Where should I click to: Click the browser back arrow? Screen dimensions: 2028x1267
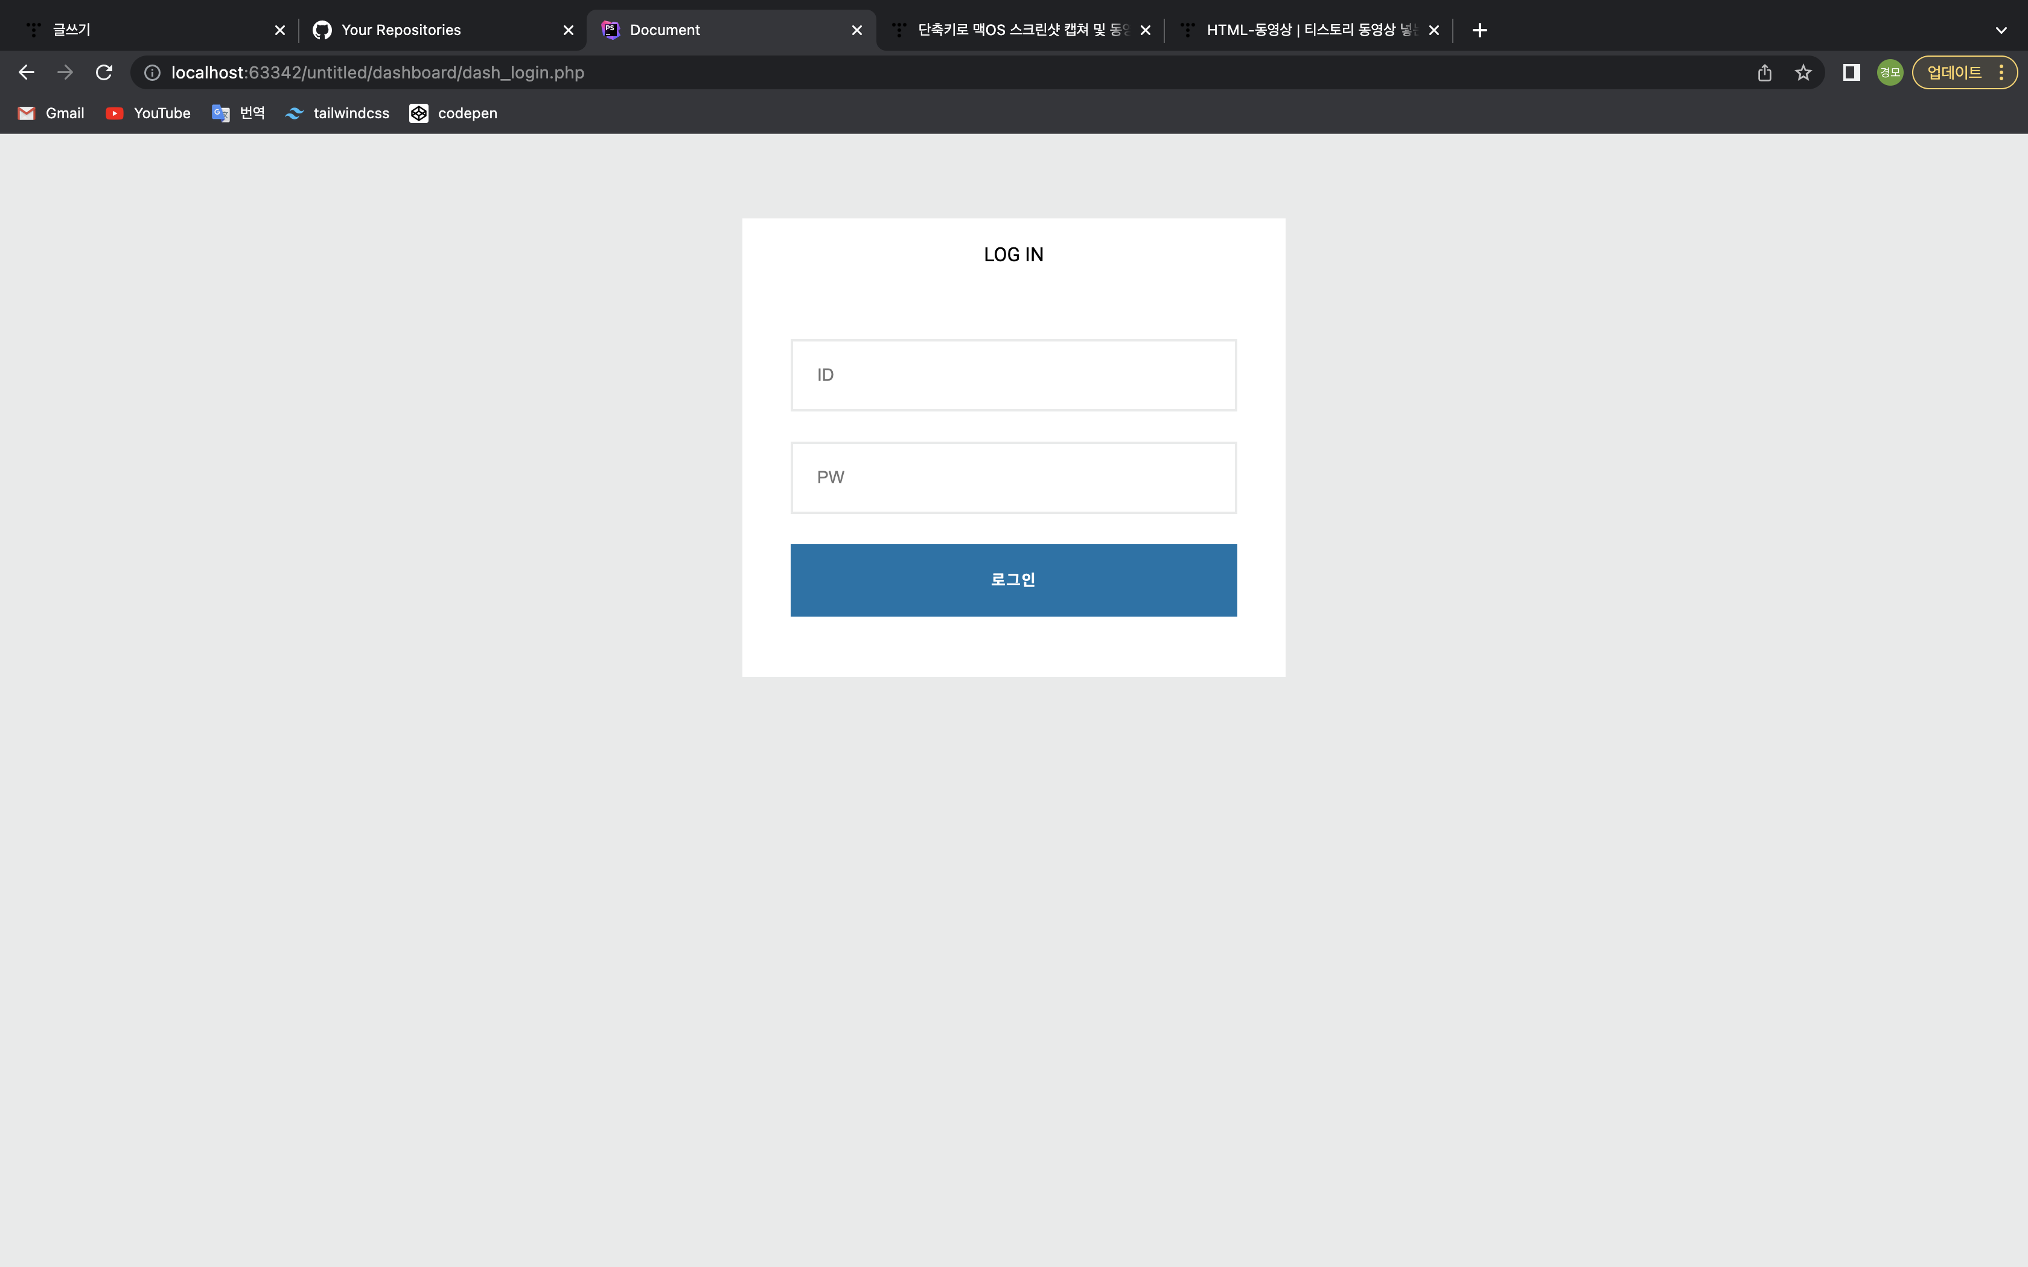coord(26,73)
